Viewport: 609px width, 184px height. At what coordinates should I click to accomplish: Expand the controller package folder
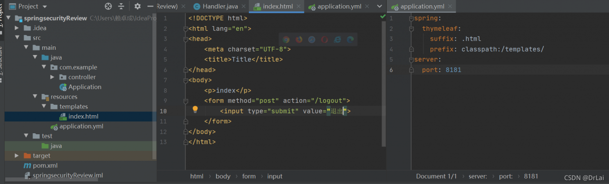point(52,77)
